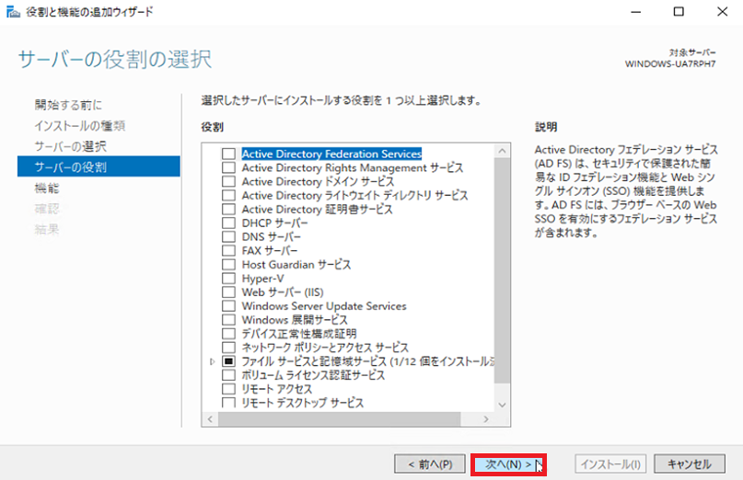Screen dimensions: 743x480
Task: Click the 次へ(N) > button
Action: [x=508, y=464]
